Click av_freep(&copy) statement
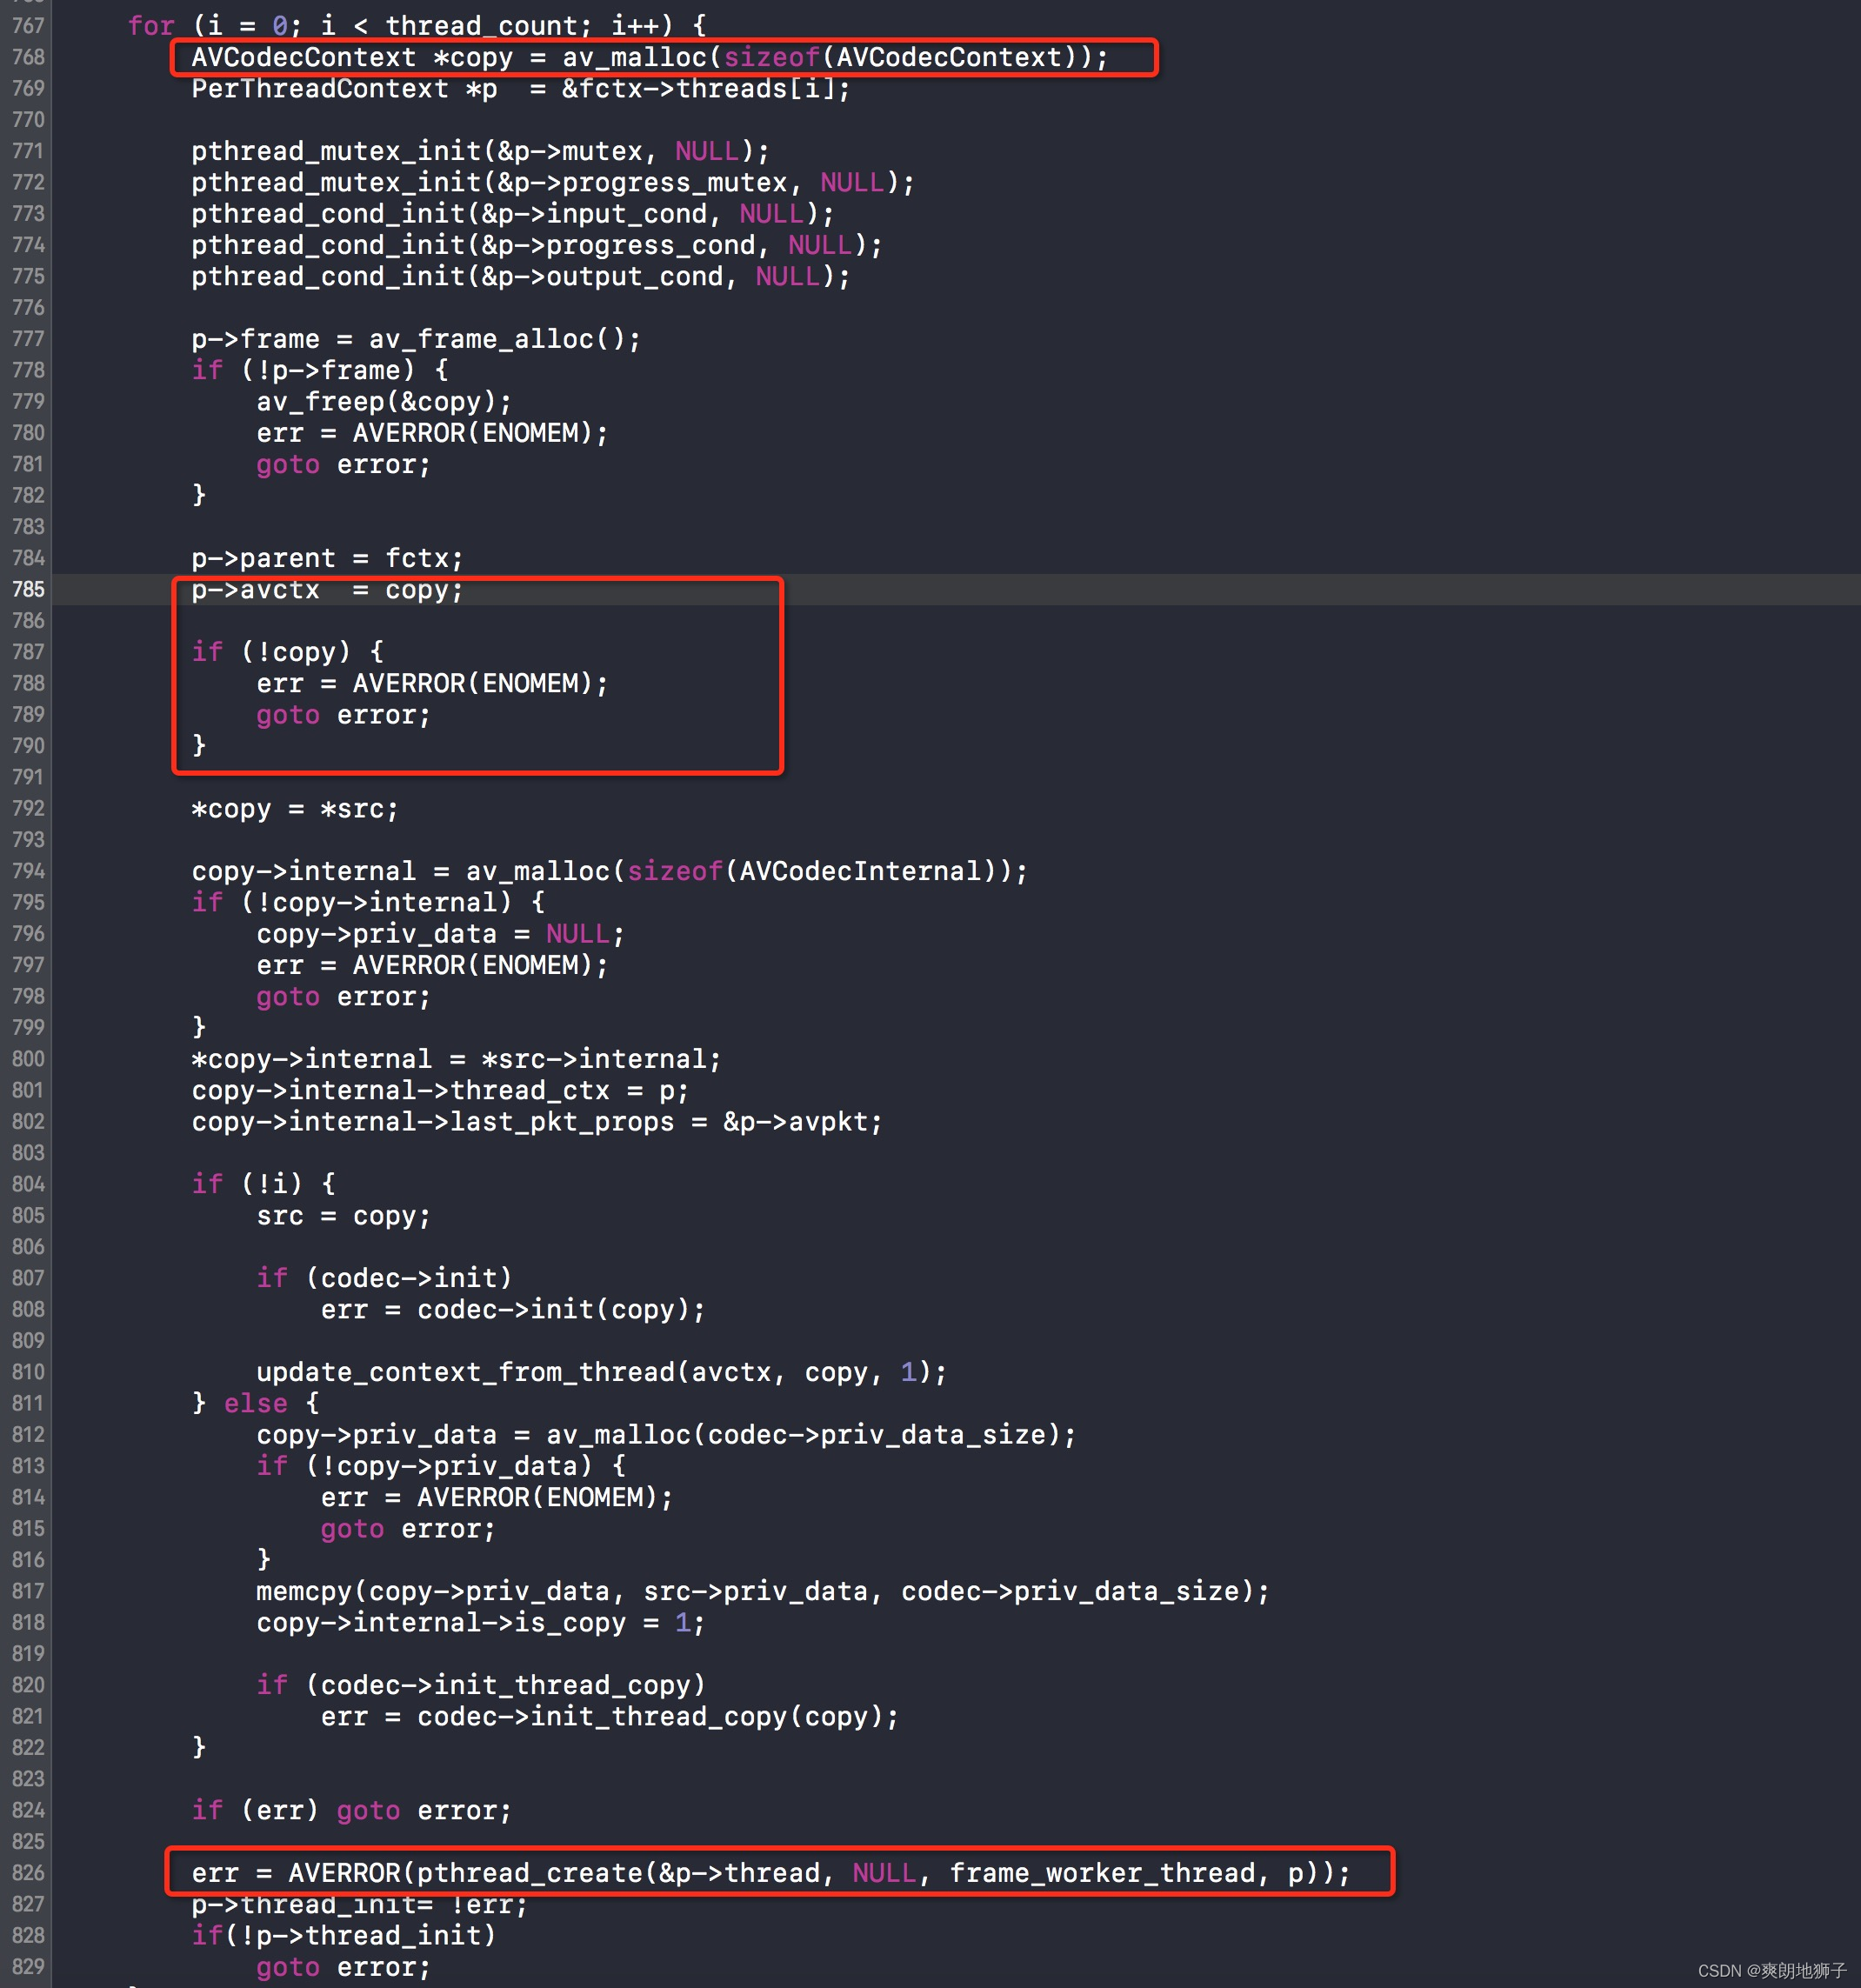The height and width of the screenshot is (1988, 1861). pyautogui.click(x=384, y=401)
